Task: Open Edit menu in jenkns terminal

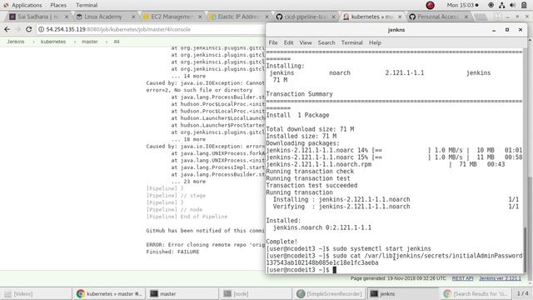Action: point(288,42)
